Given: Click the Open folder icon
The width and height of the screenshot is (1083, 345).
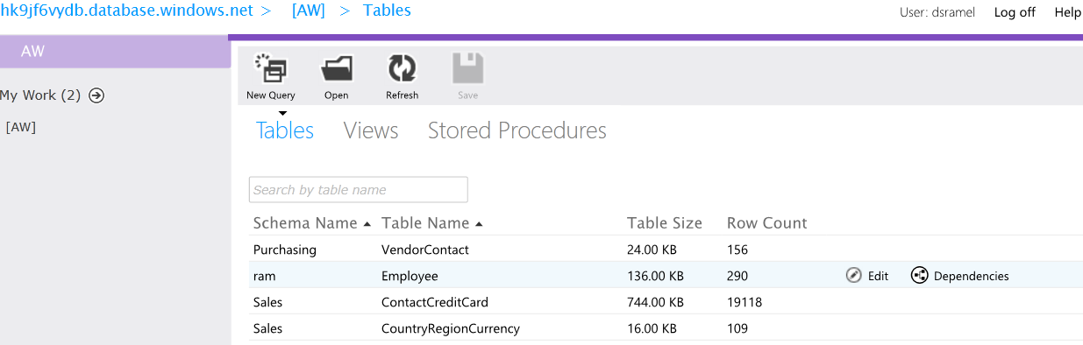Looking at the screenshot, I should coord(336,68).
